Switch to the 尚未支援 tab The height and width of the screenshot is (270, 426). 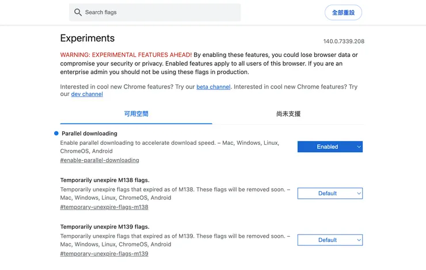288,114
